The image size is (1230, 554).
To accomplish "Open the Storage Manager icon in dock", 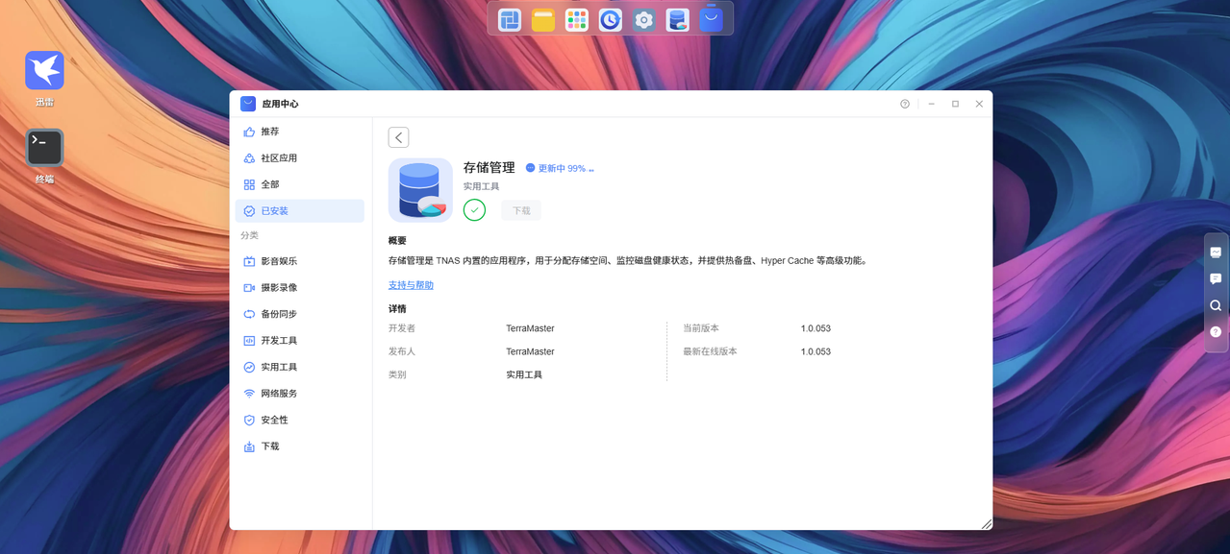I will [678, 19].
